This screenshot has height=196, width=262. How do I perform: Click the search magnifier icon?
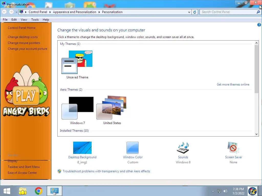click(x=258, y=12)
